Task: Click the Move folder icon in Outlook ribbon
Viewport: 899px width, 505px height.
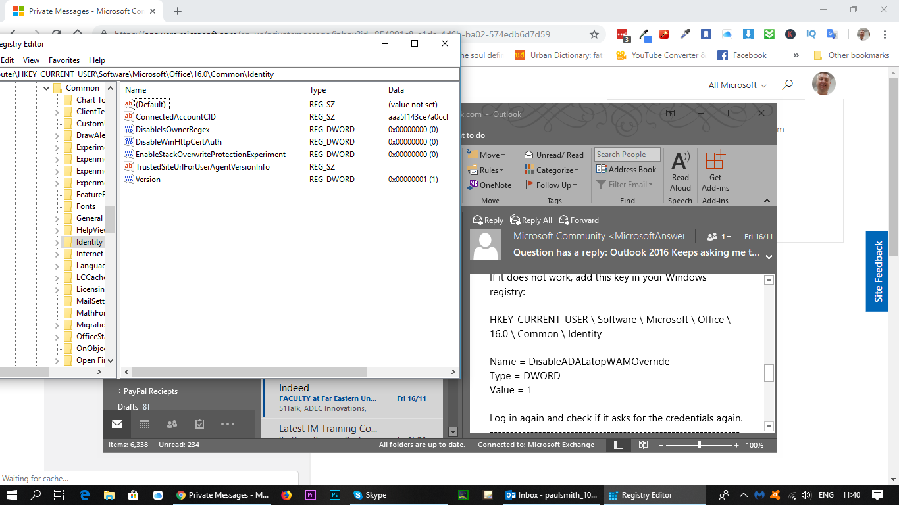Action: pos(473,155)
